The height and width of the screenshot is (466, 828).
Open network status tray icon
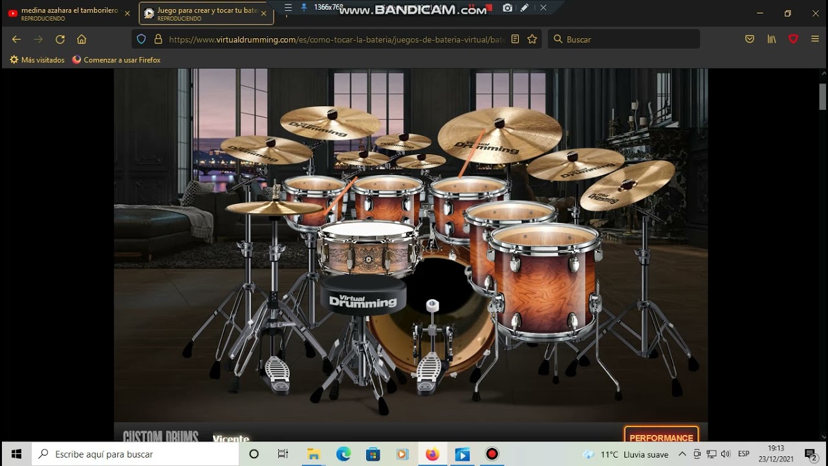pyautogui.click(x=711, y=454)
